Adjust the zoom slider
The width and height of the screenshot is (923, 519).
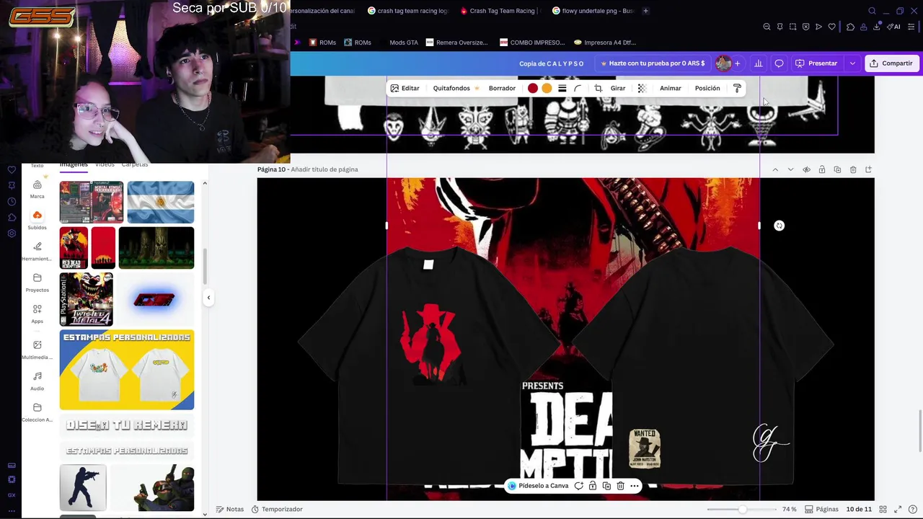click(x=742, y=510)
